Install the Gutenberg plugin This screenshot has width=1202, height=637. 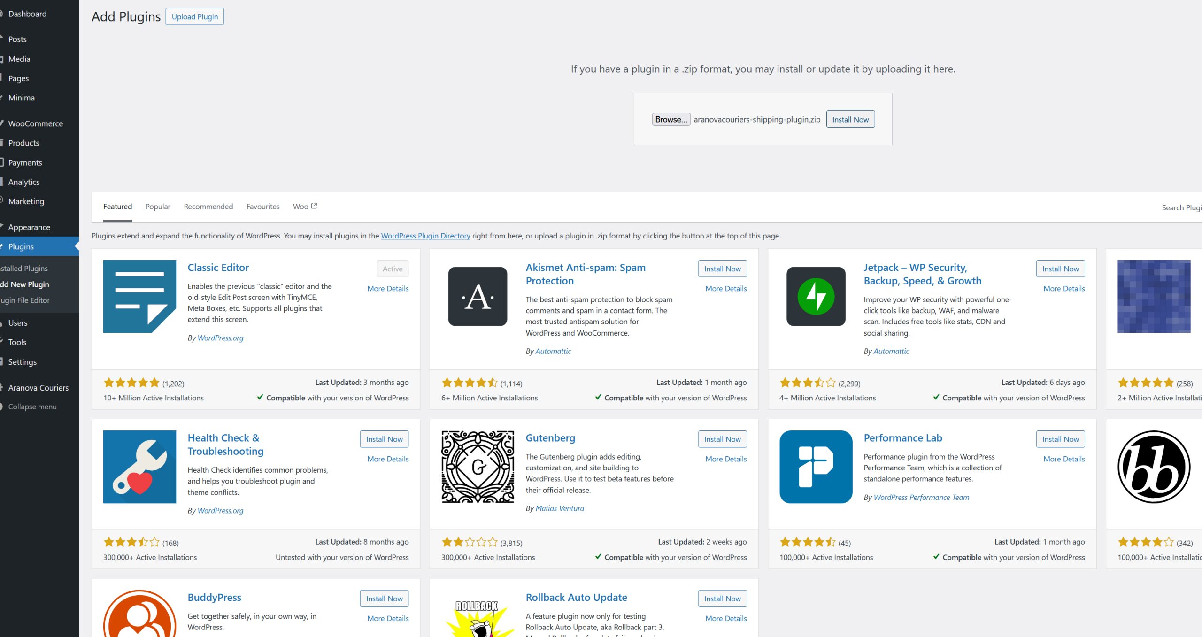tap(722, 439)
